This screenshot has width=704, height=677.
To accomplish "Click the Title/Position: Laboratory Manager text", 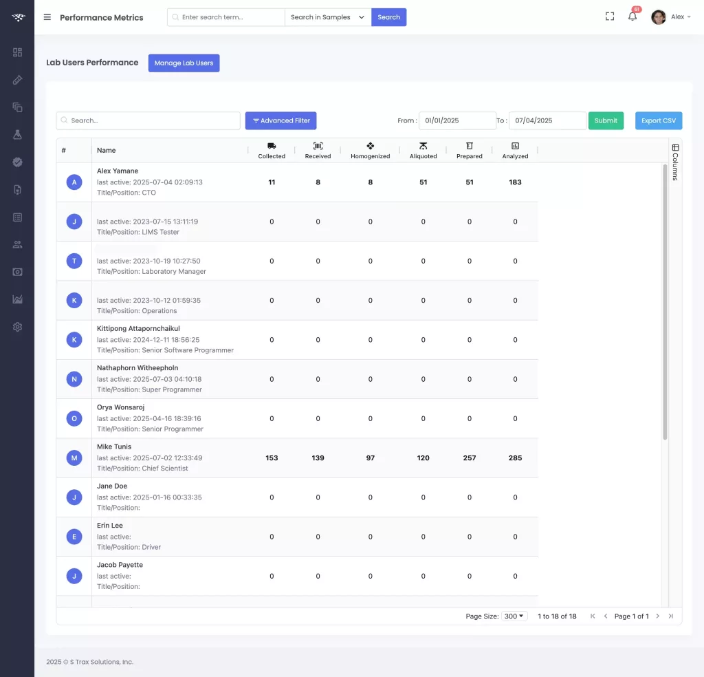I will tap(151, 272).
